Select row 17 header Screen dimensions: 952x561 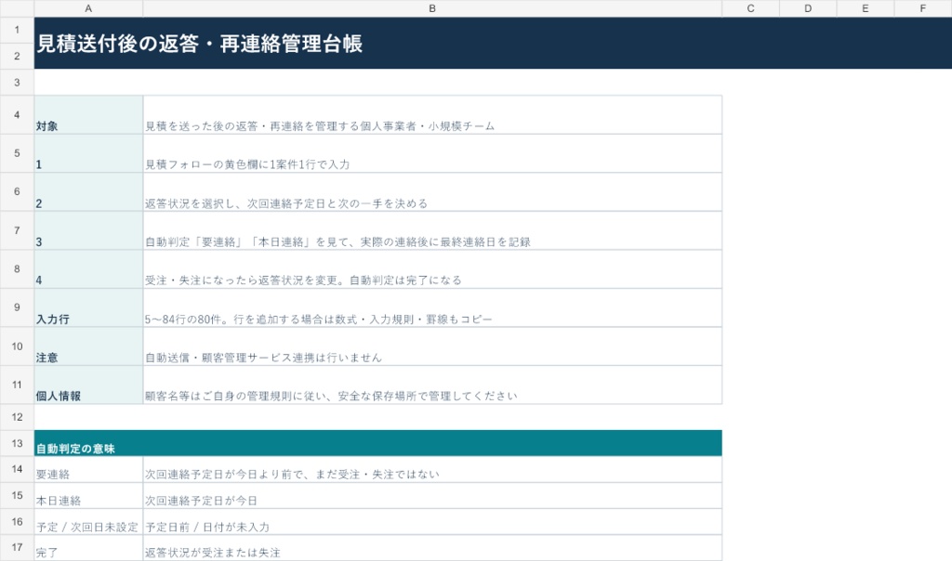click(x=17, y=548)
